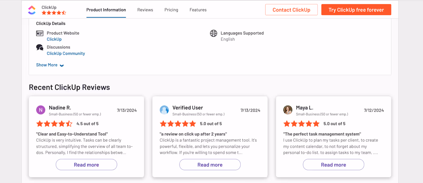This screenshot has height=183, width=423.
Task: Click review title "The perfect task management system"
Action: point(322,134)
